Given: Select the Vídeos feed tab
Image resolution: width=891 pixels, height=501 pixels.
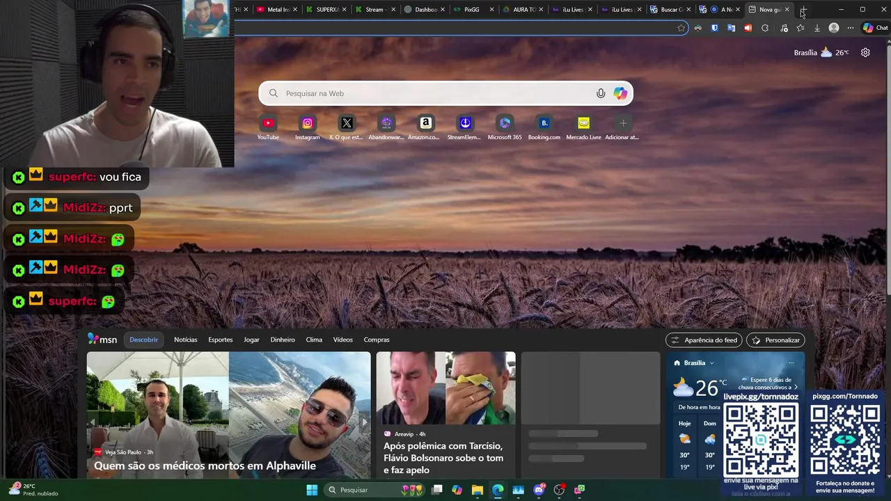Looking at the screenshot, I should (342, 340).
